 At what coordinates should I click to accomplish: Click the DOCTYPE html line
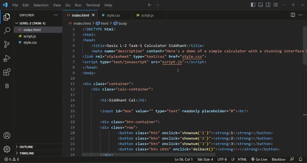coord(99,29)
